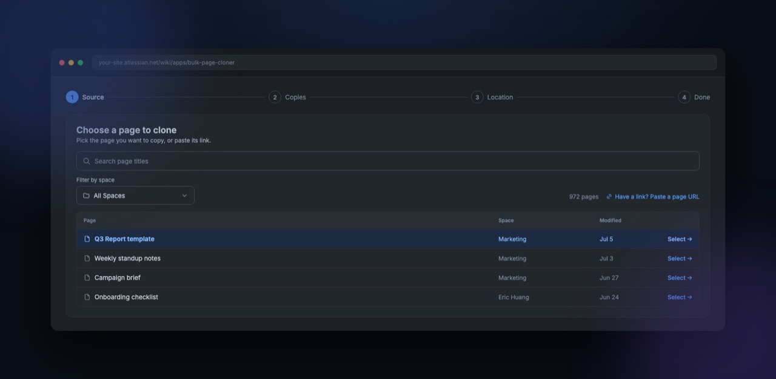The height and width of the screenshot is (379, 776).
Task: Click Campaign brief title
Action: pyautogui.click(x=117, y=278)
